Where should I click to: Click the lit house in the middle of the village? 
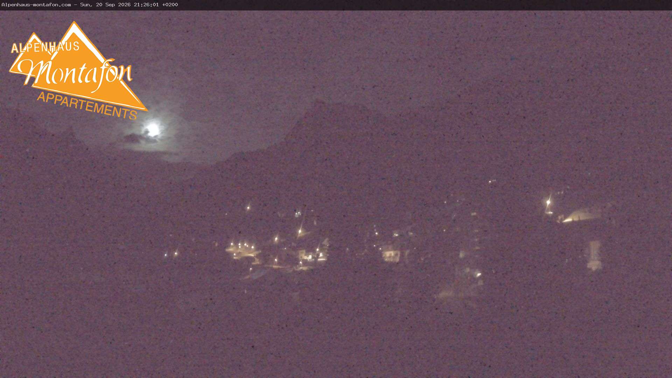click(x=391, y=252)
